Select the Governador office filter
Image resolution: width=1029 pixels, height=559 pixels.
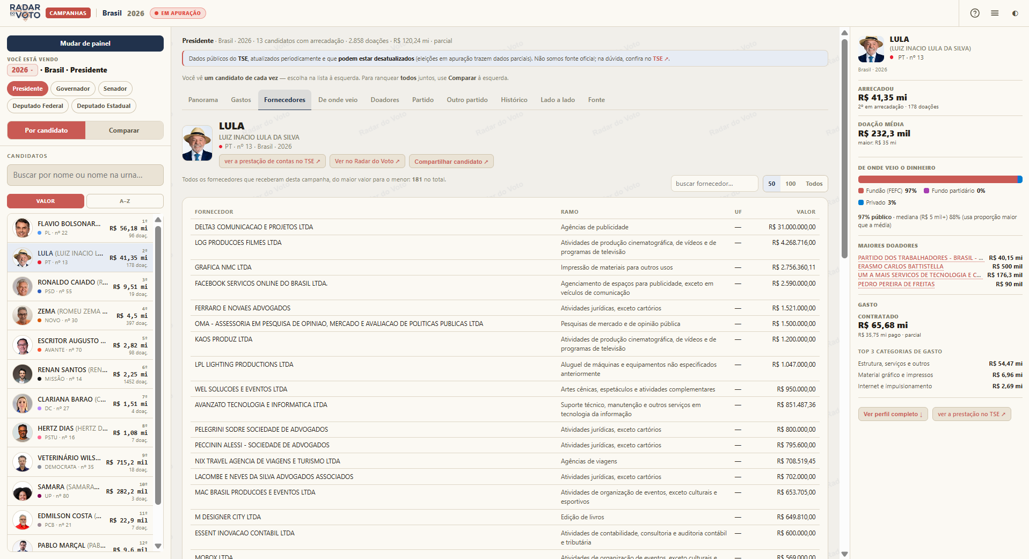pos(73,89)
